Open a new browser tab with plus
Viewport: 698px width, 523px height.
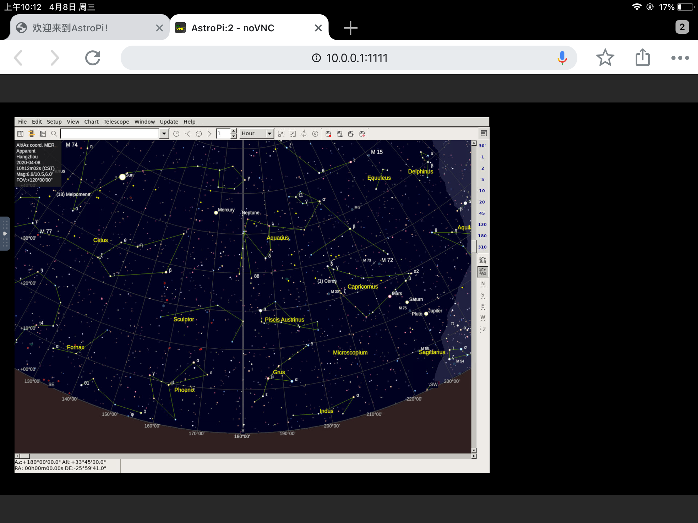point(350,28)
